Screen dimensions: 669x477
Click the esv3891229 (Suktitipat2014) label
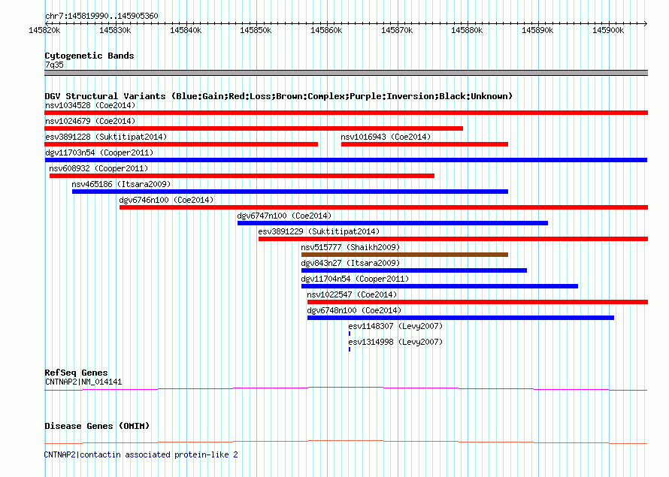319,231
